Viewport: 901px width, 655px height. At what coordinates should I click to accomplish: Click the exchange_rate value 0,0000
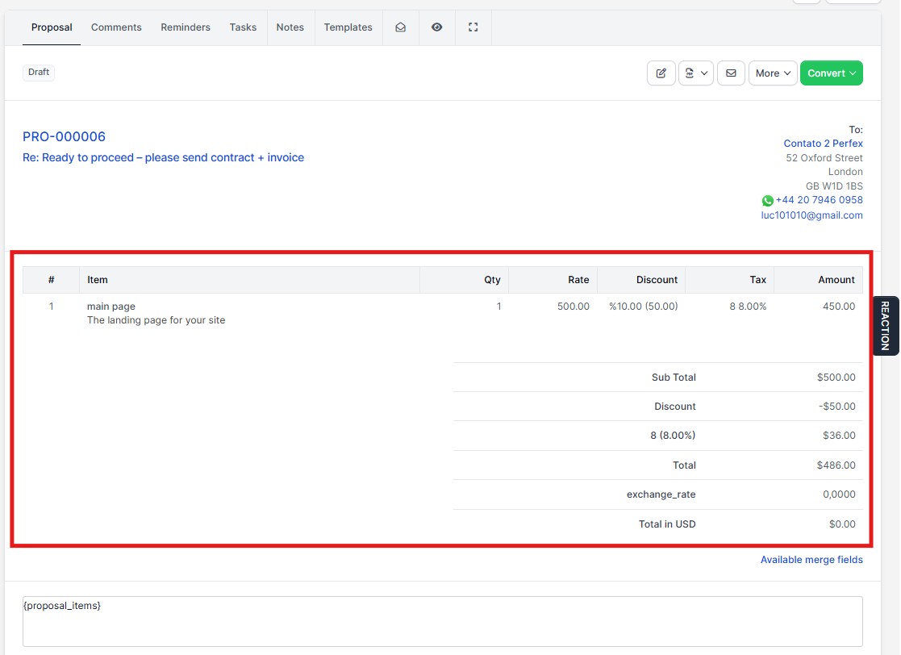[x=839, y=494]
